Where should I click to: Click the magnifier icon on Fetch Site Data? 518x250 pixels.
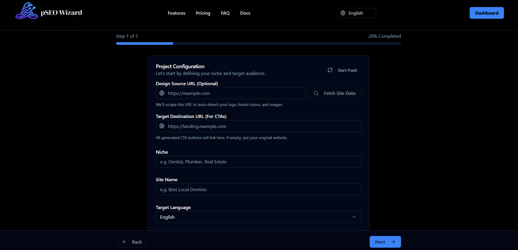tap(316, 93)
